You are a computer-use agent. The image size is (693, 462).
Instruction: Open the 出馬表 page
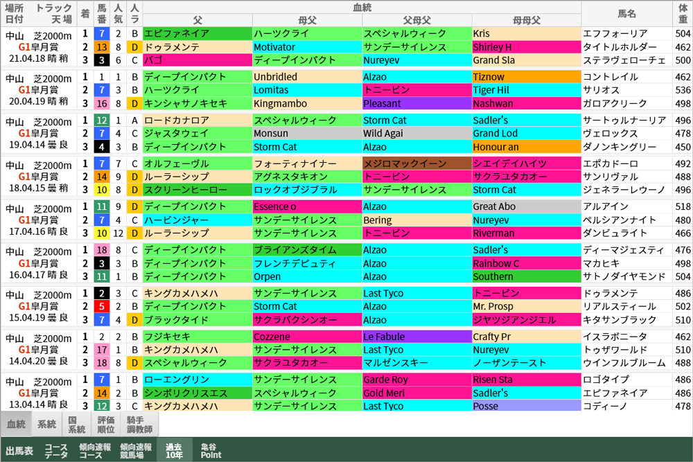(21, 450)
